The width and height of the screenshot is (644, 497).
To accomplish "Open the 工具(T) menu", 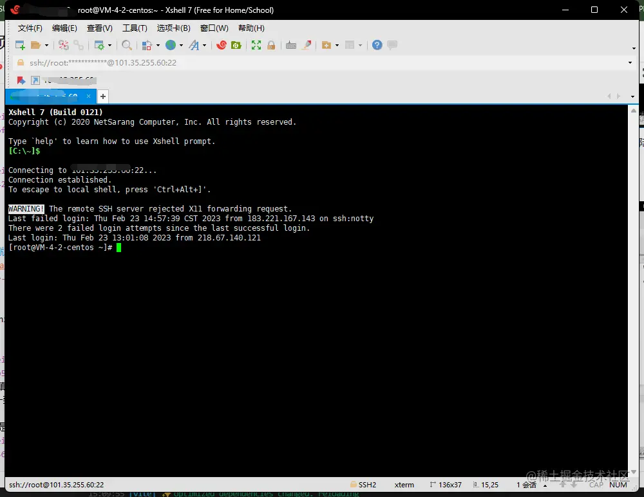I will click(135, 28).
